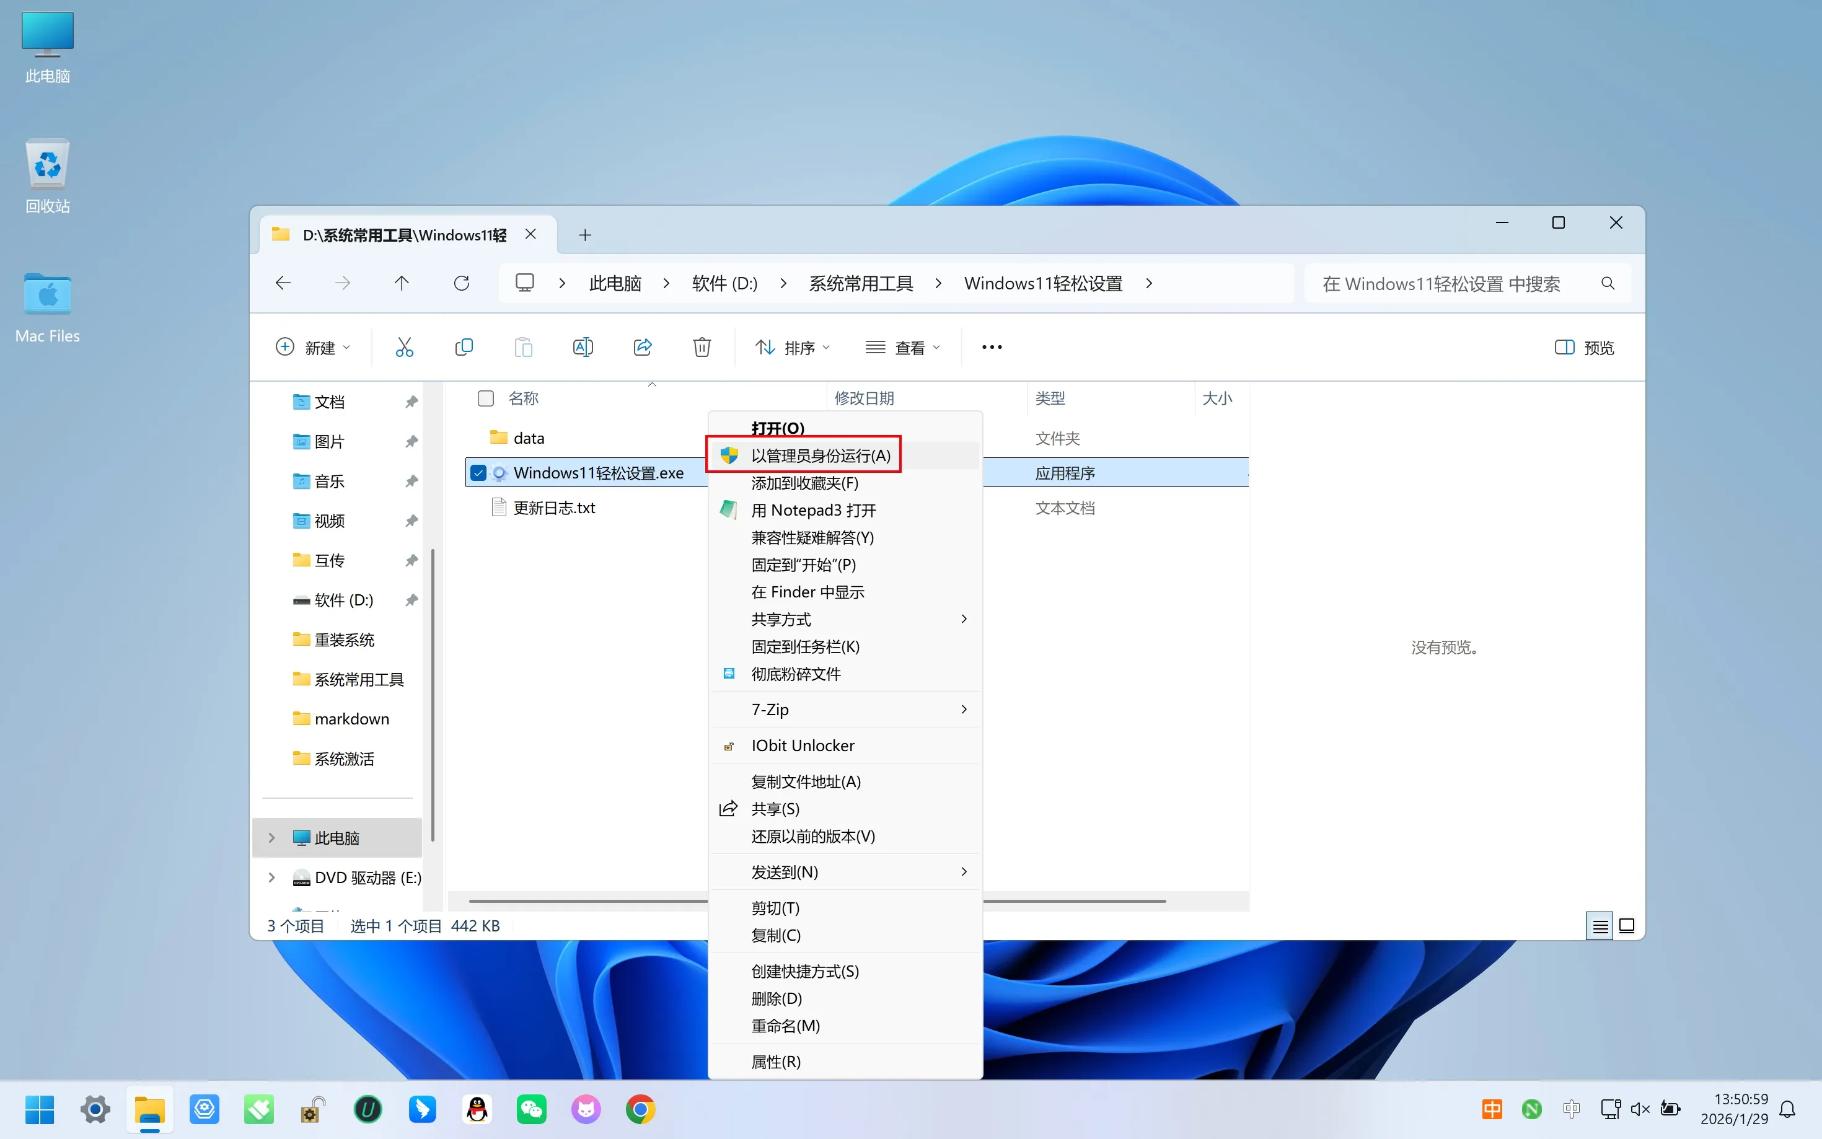The height and width of the screenshot is (1139, 1822).
Task: Tick the select-all checkbox beside 名称
Action: pyautogui.click(x=486, y=398)
